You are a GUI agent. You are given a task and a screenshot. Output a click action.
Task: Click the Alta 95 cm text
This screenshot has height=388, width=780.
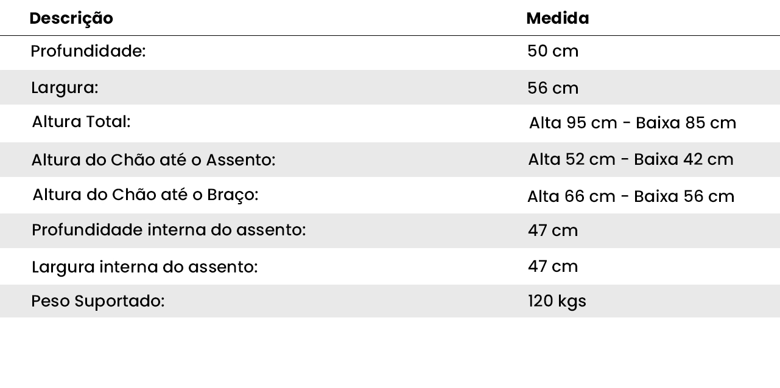[573, 123]
